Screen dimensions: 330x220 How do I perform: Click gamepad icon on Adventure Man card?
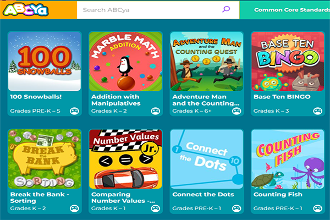(x=237, y=111)
